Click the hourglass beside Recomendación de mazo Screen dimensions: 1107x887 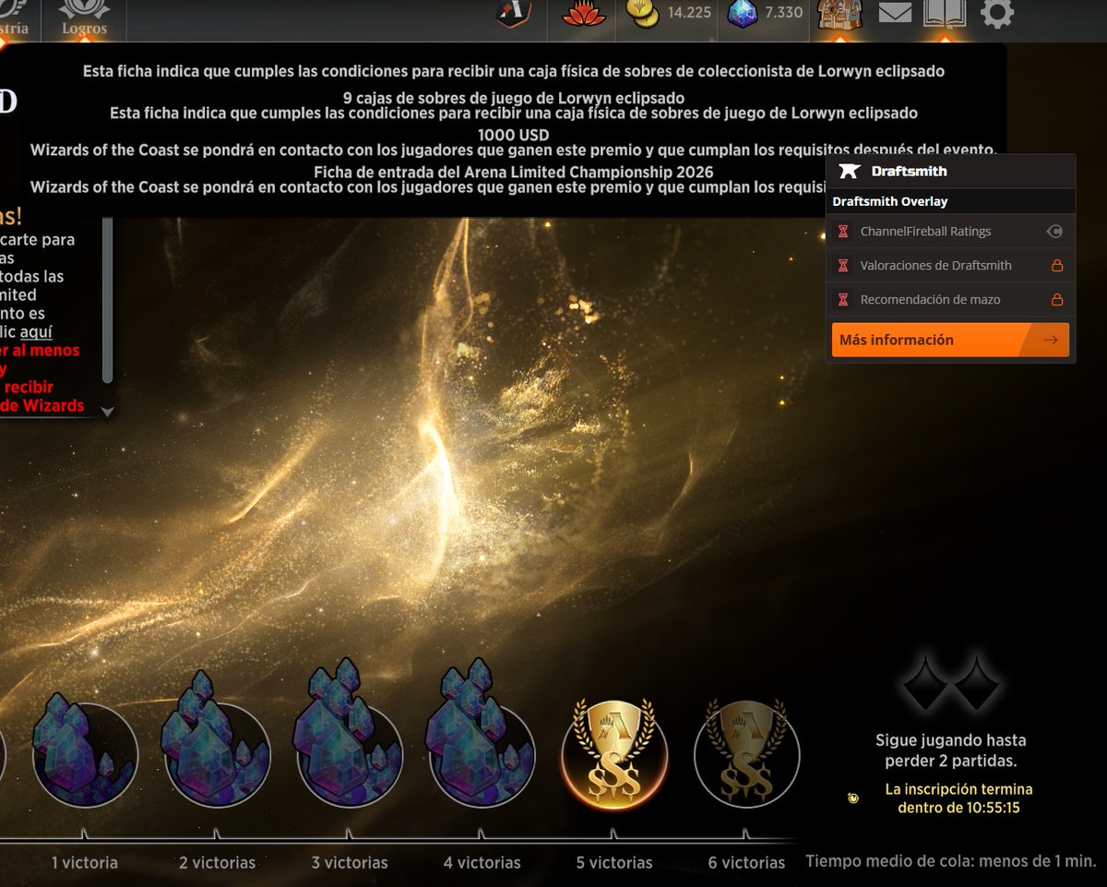(842, 300)
